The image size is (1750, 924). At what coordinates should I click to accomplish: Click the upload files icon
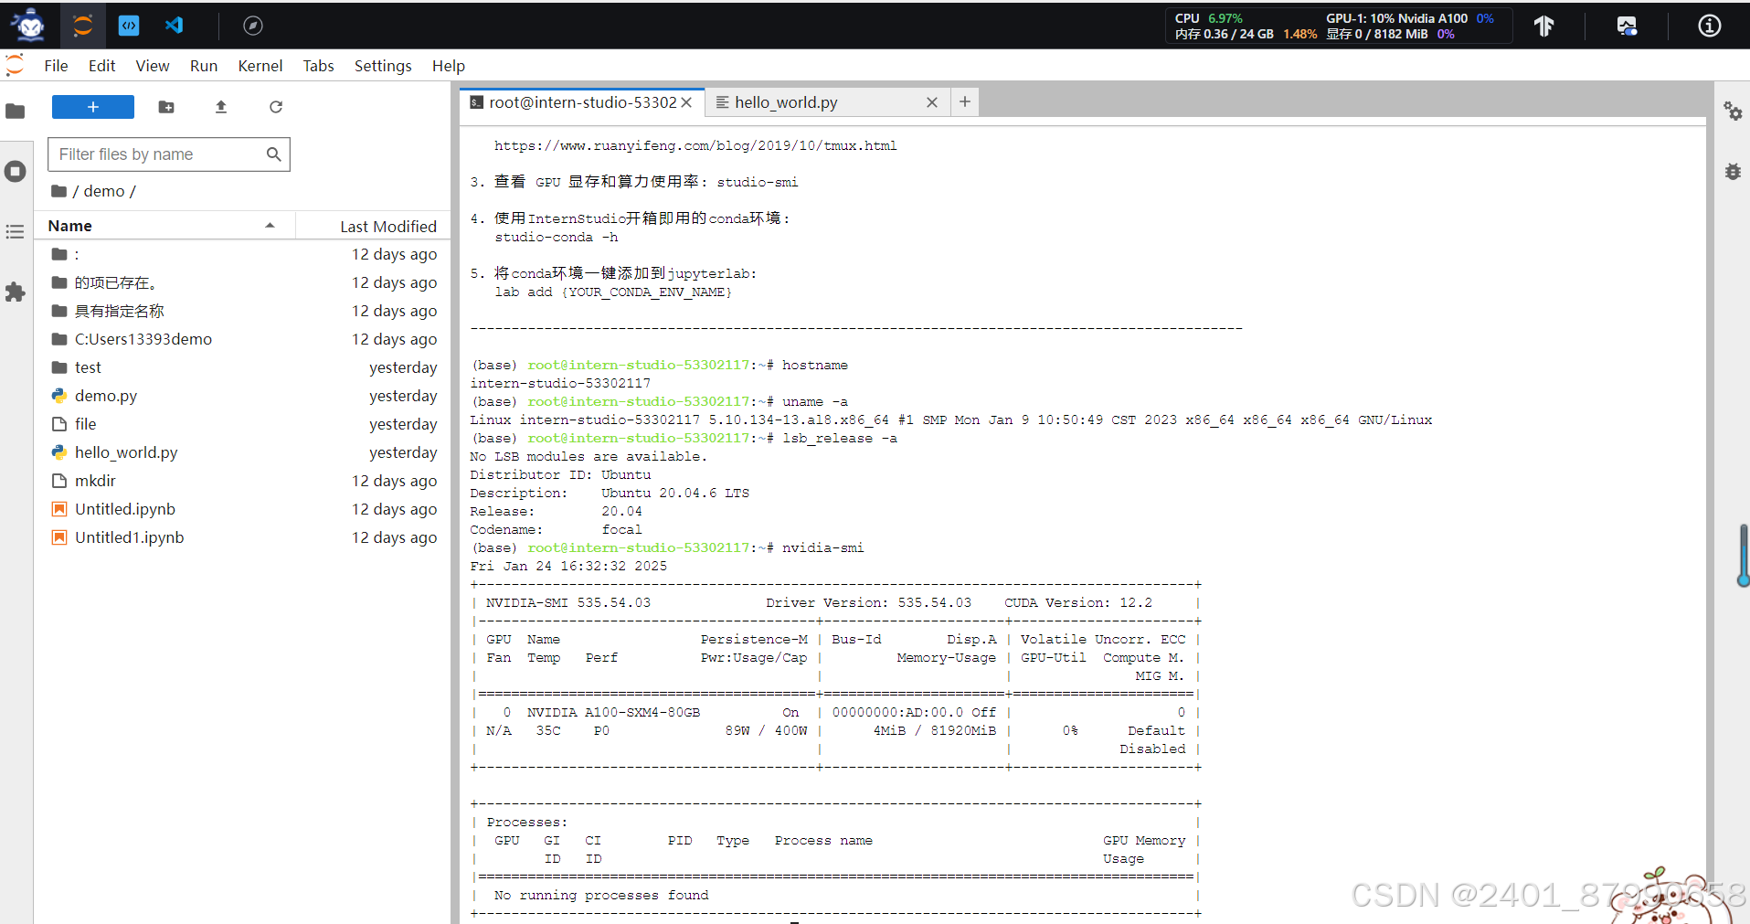[221, 107]
